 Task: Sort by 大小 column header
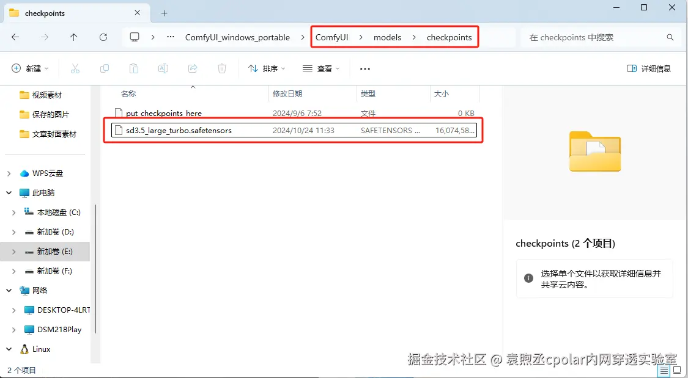pyautogui.click(x=441, y=93)
